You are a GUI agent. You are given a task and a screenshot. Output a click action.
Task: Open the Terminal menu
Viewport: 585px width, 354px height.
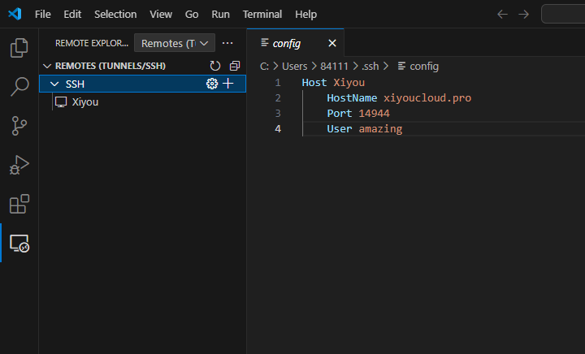[262, 14]
